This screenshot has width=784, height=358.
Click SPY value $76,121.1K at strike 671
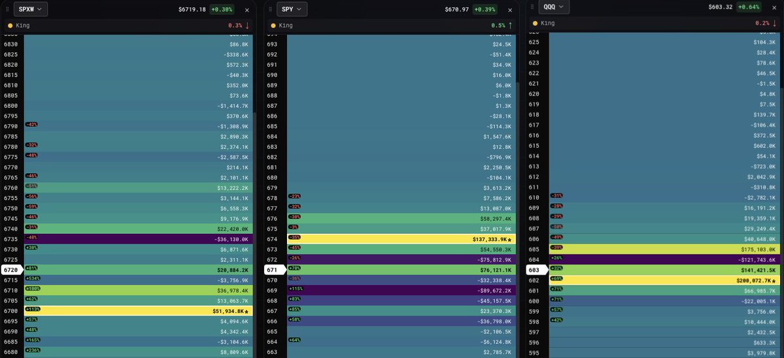[x=496, y=270]
